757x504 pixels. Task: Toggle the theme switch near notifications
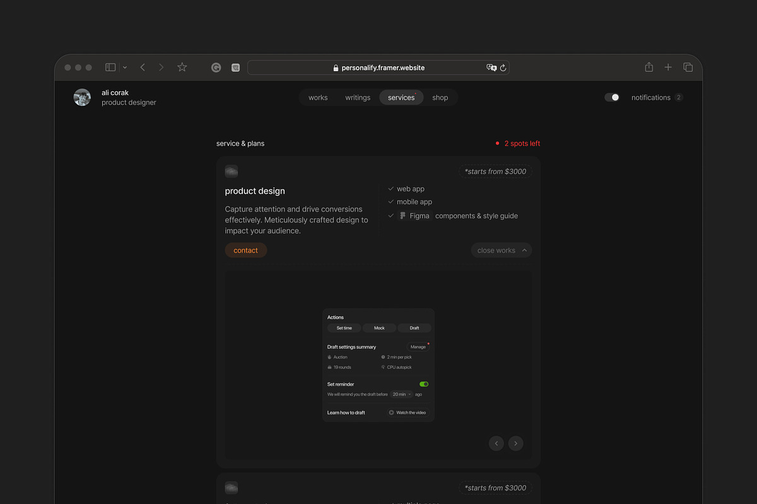[x=612, y=97]
